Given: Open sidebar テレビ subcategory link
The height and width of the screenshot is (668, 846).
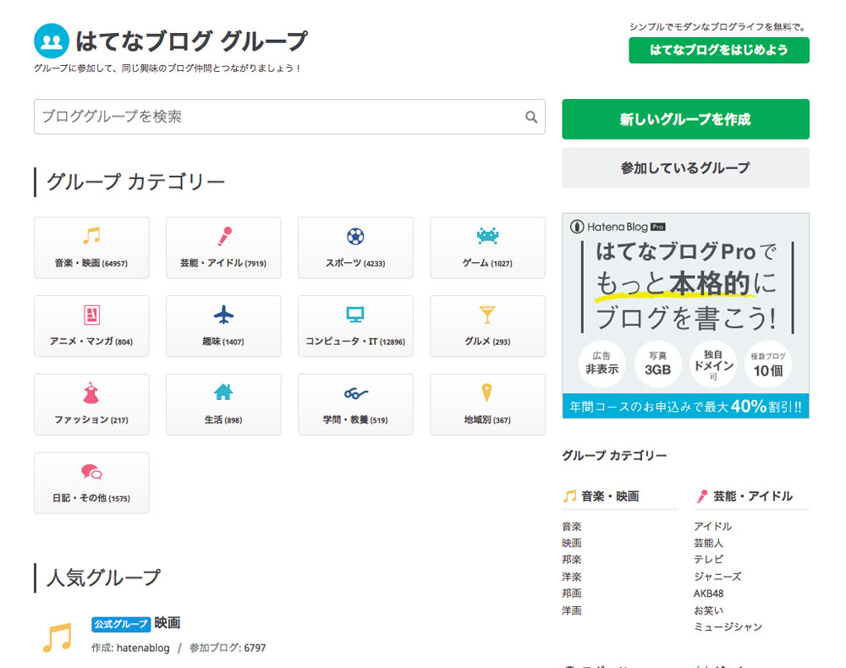Looking at the screenshot, I should tap(708, 560).
